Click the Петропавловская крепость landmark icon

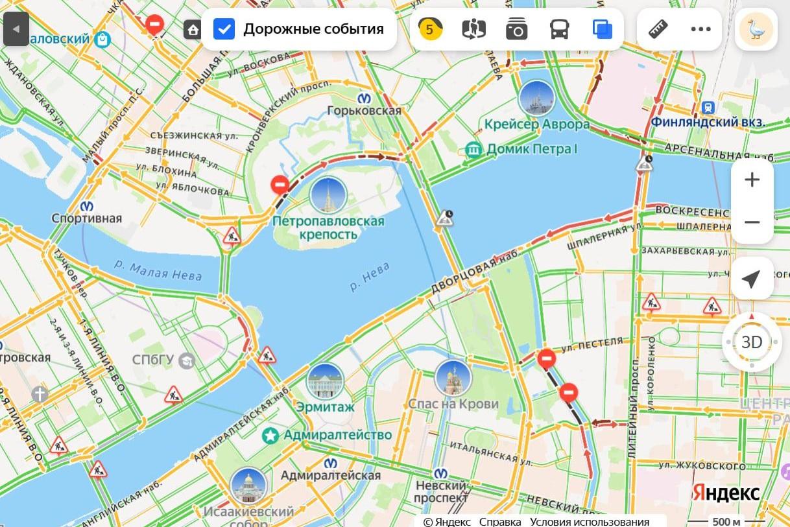[x=328, y=194]
